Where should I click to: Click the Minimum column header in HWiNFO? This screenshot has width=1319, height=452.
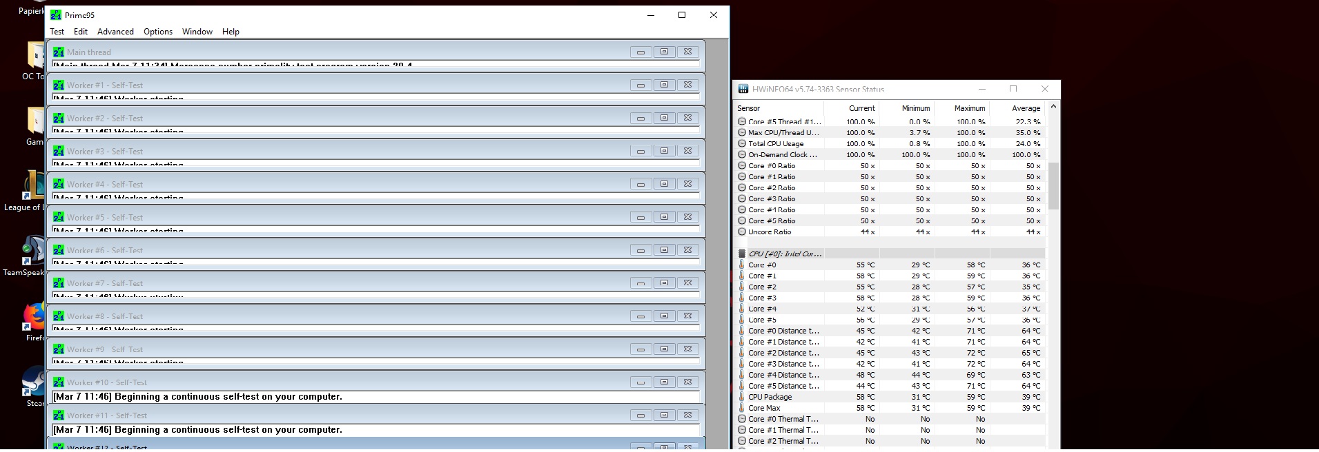(x=906, y=108)
